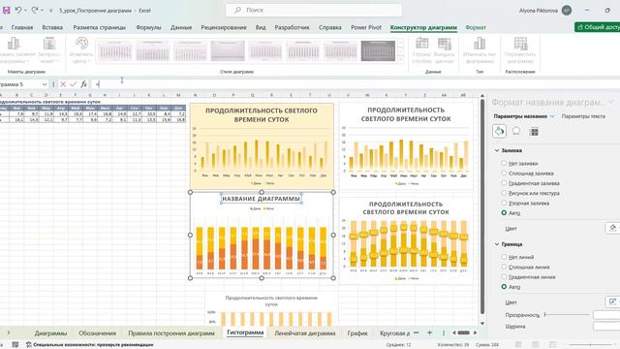Open the Undo history dropdown arrow
Viewport: 620px width, 349px height.
[x=25, y=11]
